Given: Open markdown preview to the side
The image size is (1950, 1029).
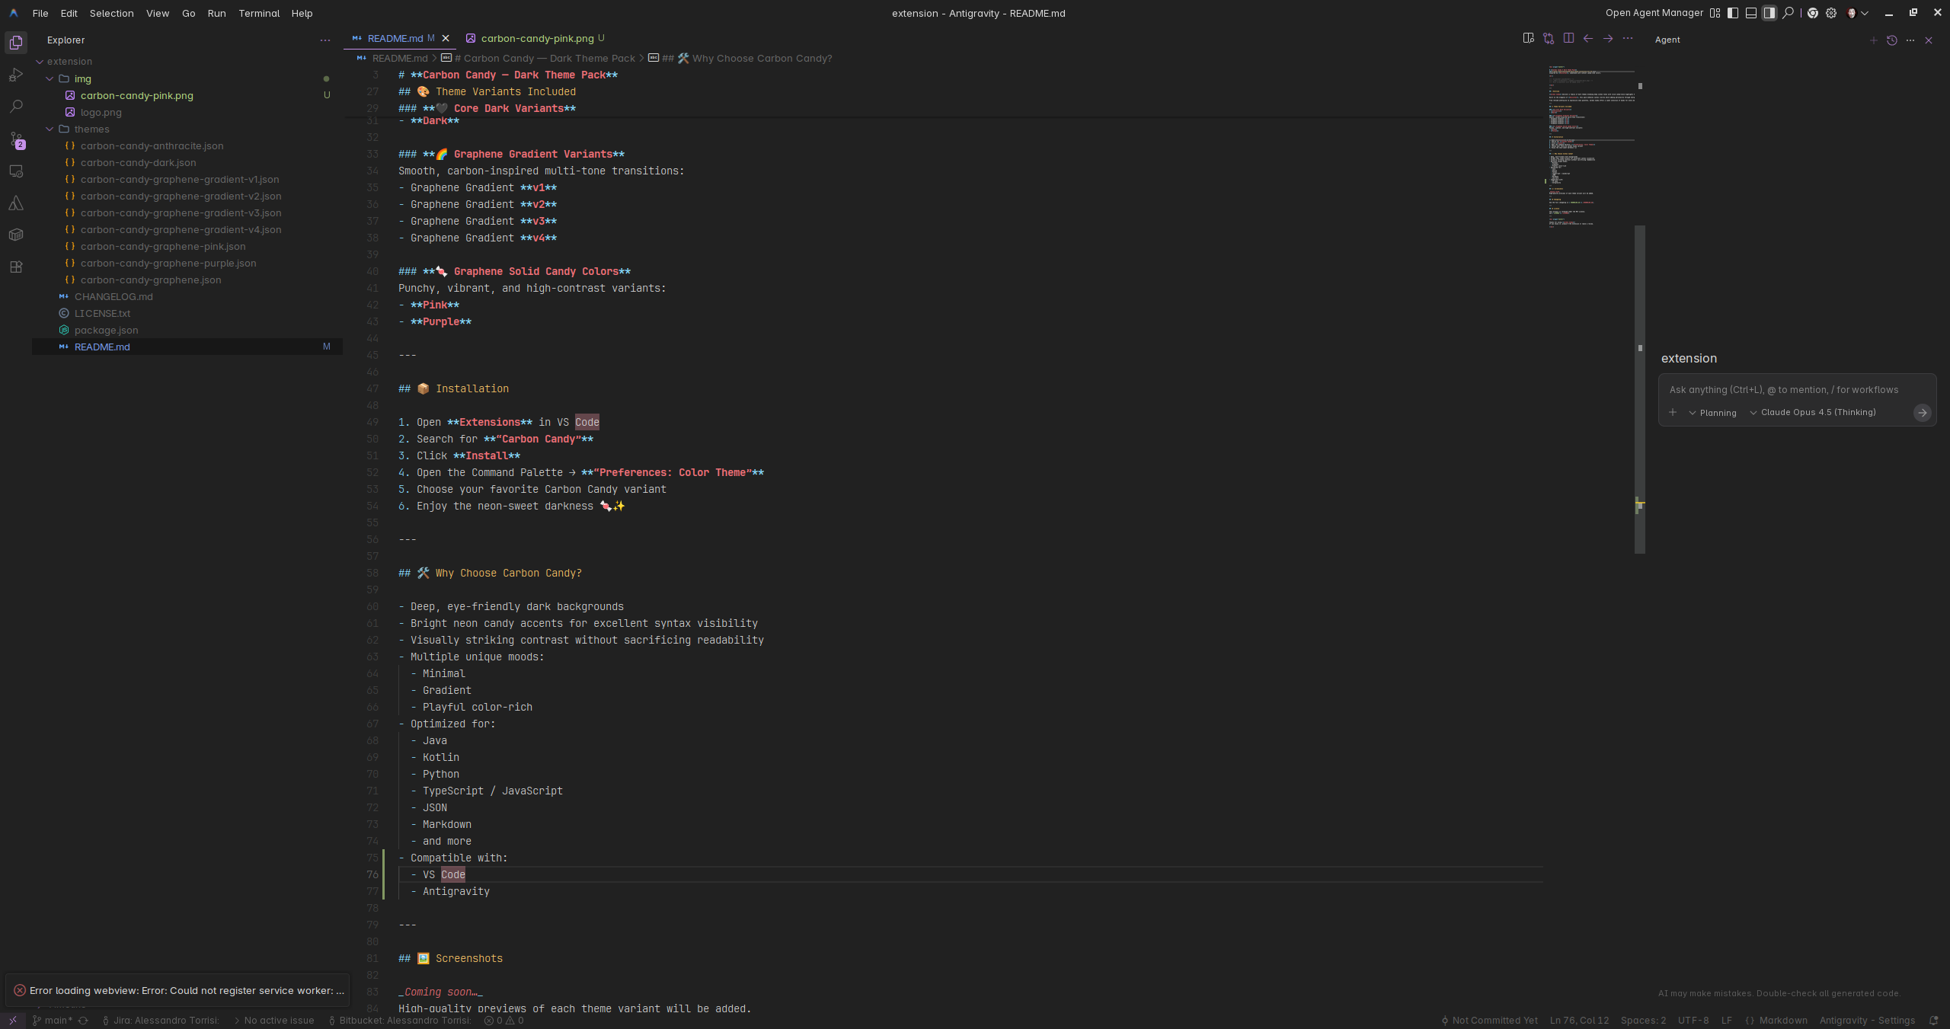Looking at the screenshot, I should (x=1528, y=39).
